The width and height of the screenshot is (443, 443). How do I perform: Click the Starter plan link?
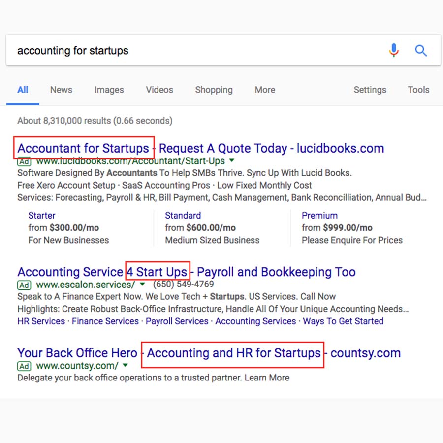(x=41, y=215)
